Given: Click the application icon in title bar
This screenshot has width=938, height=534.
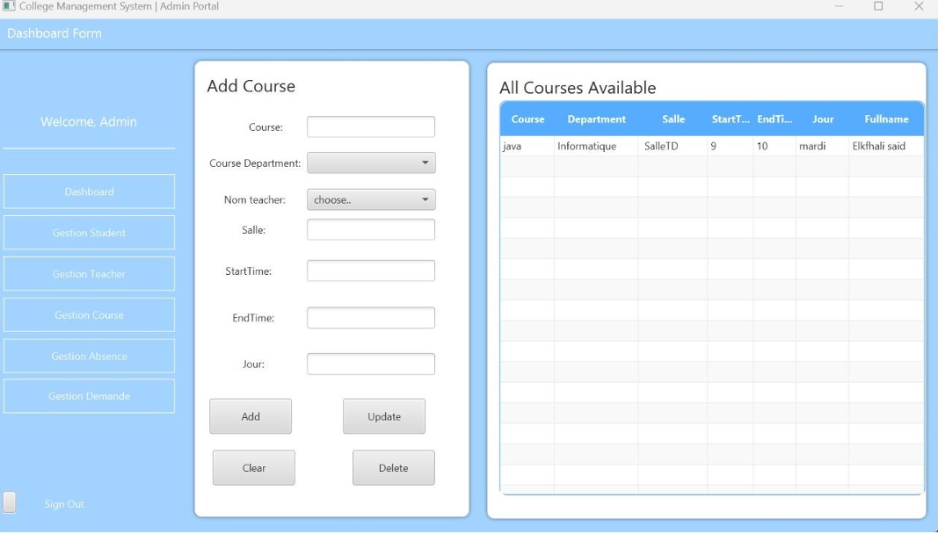Looking at the screenshot, I should 9,6.
